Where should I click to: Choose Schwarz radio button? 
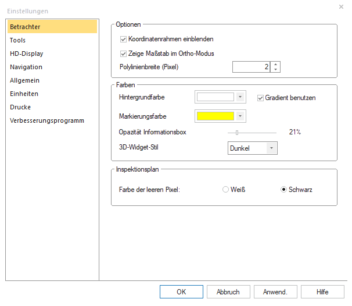click(284, 190)
